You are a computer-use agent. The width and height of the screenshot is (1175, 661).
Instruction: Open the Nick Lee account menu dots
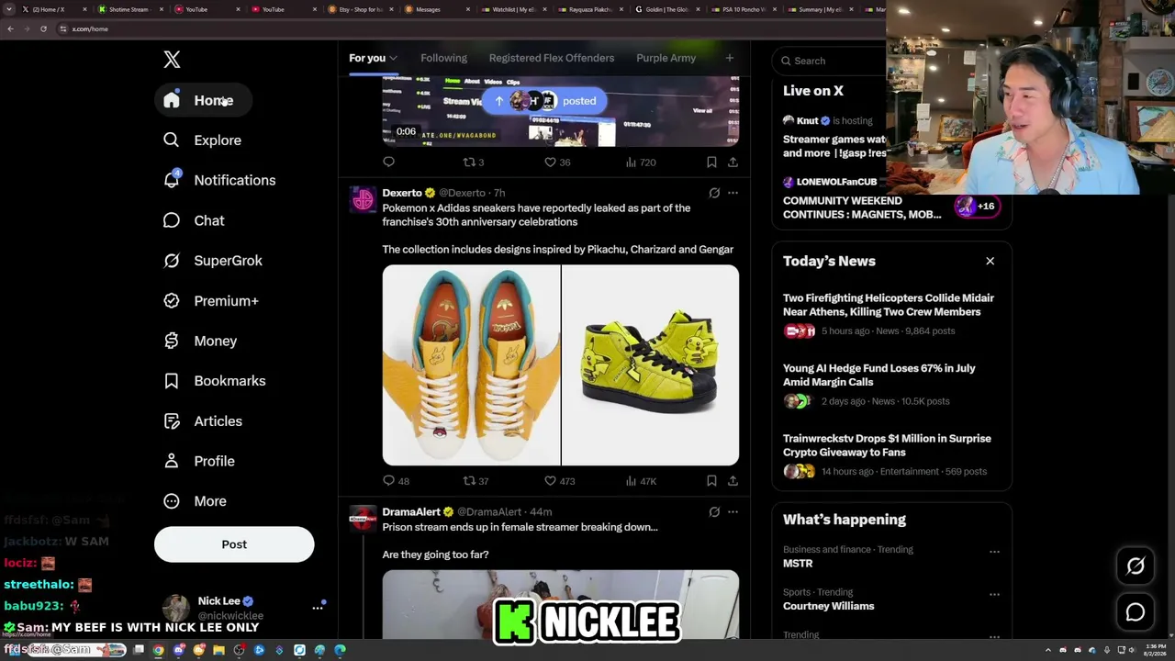318,608
